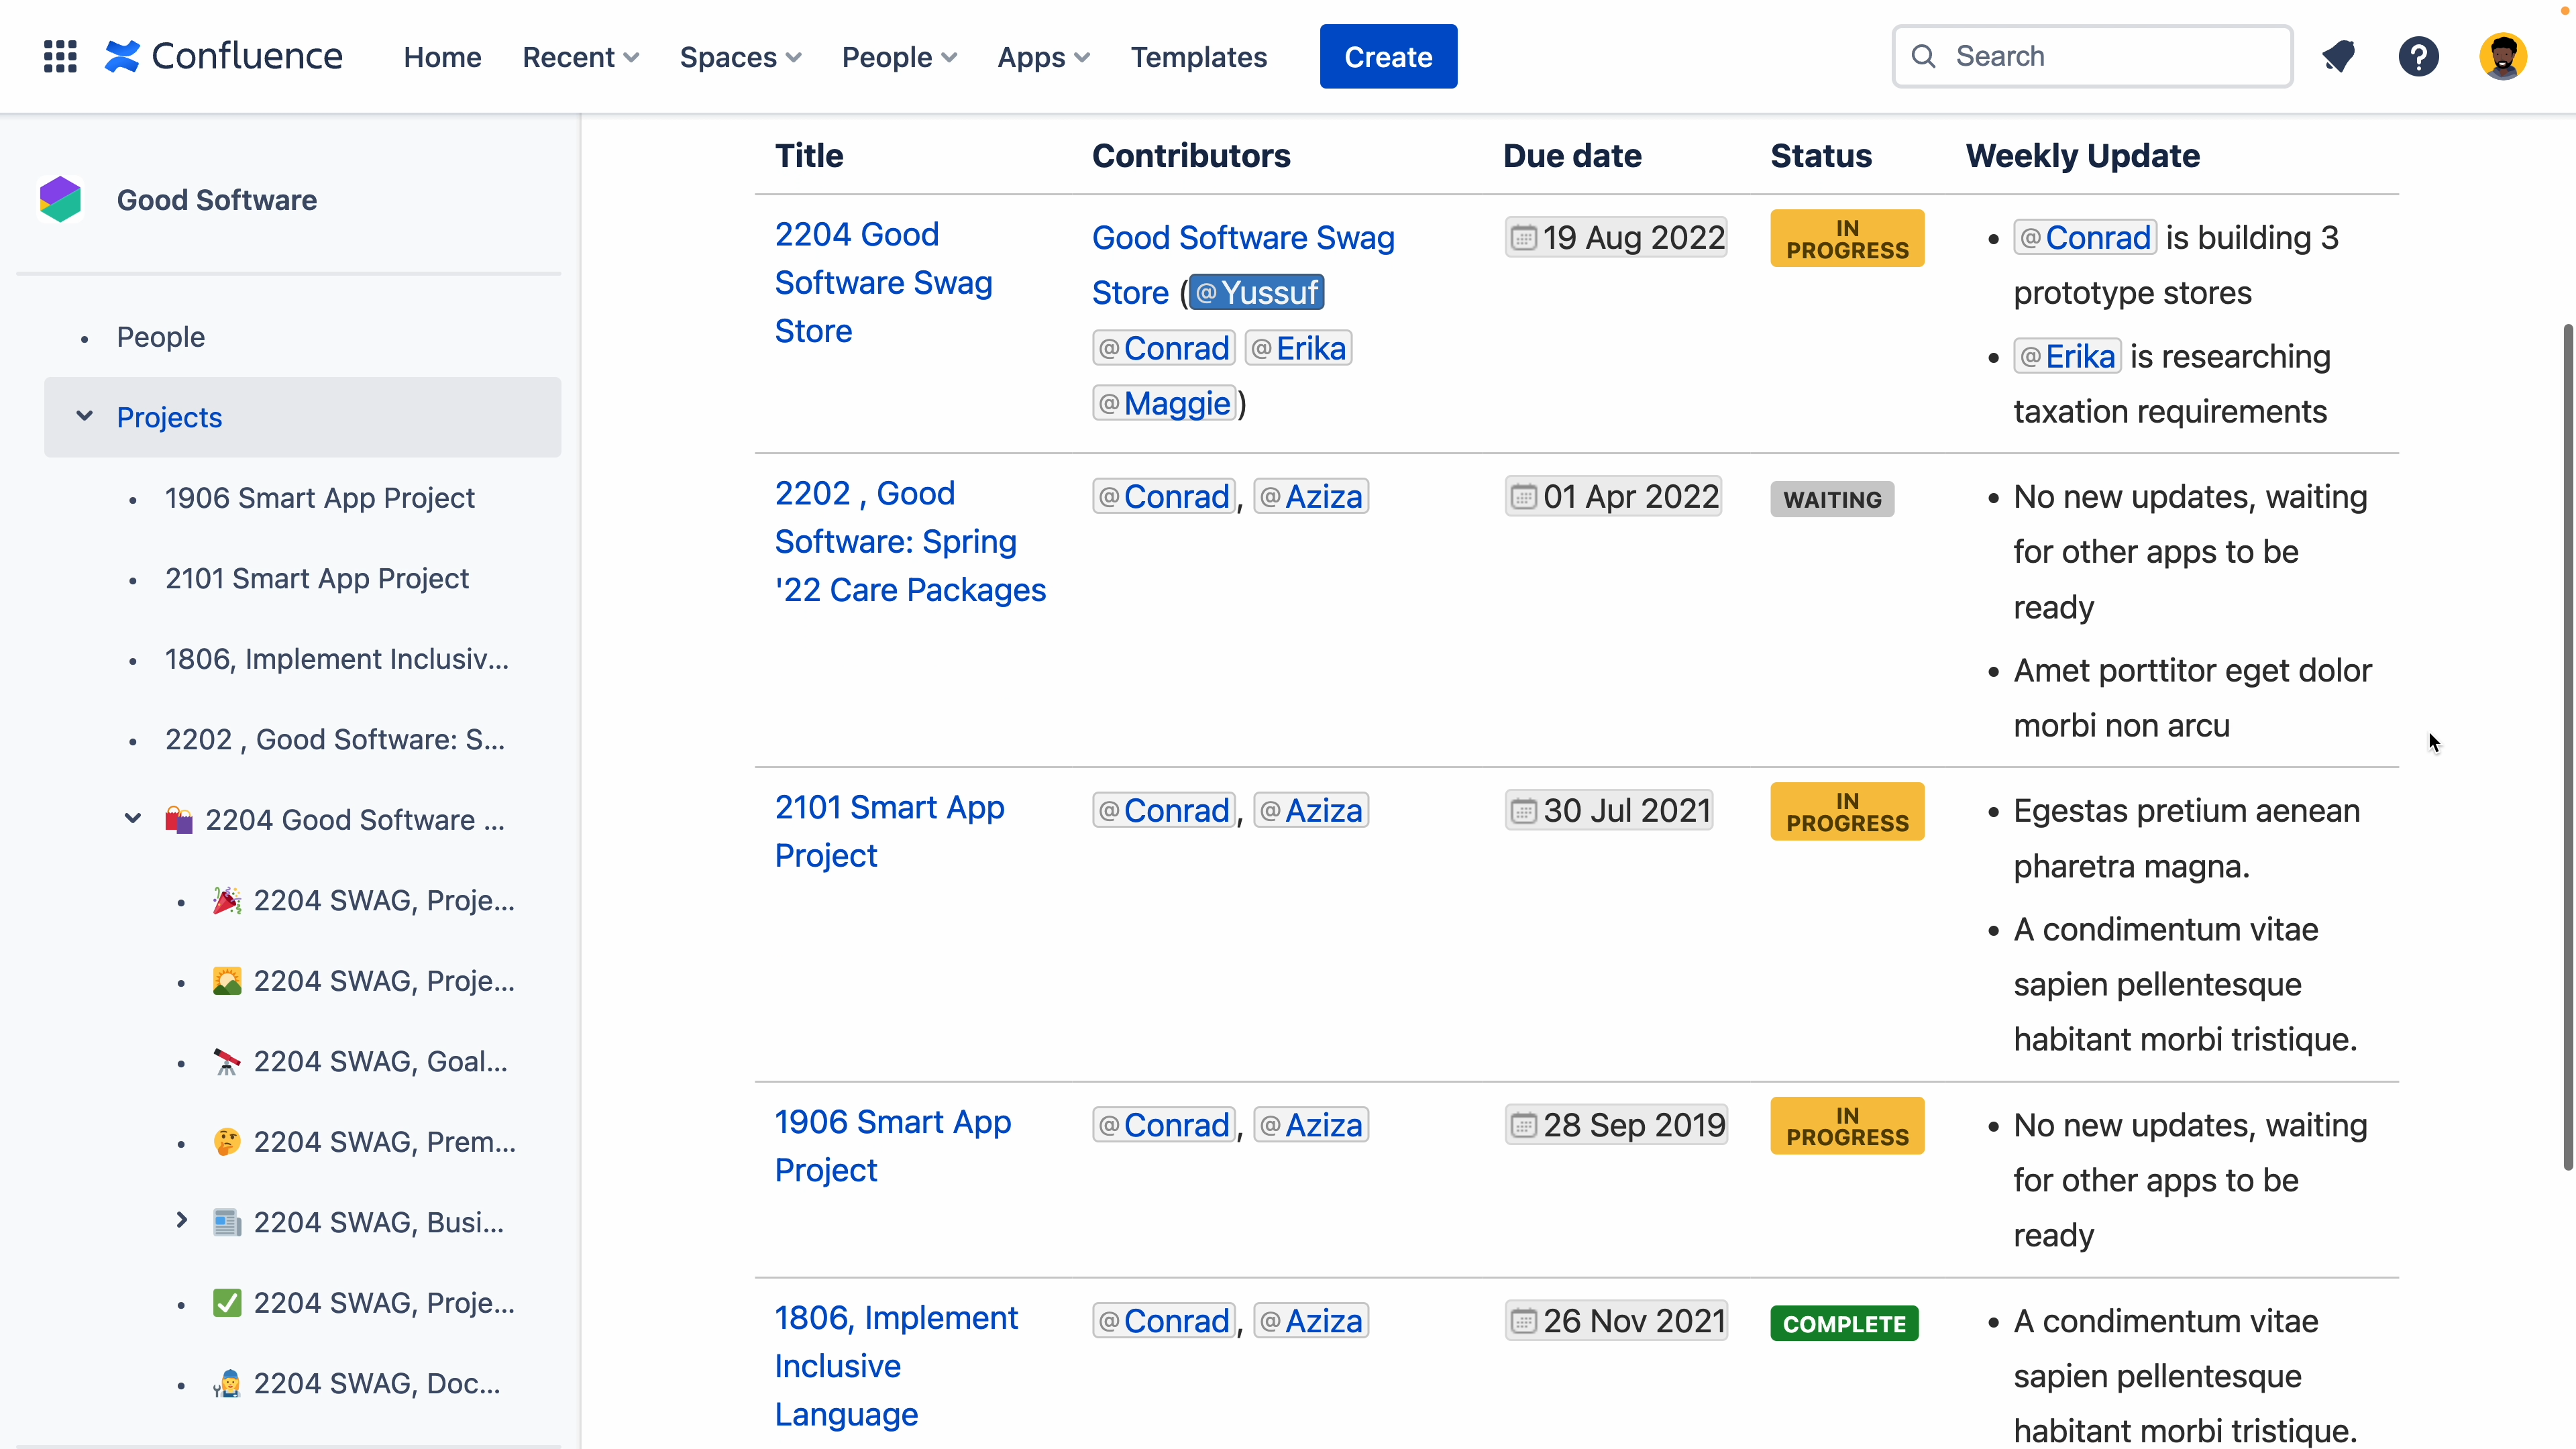Open the Apps dropdown menu
Screen dimensions: 2576x1449
click(1043, 57)
